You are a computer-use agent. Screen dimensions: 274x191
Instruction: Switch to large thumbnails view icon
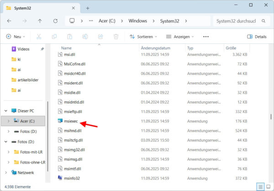point(268,187)
